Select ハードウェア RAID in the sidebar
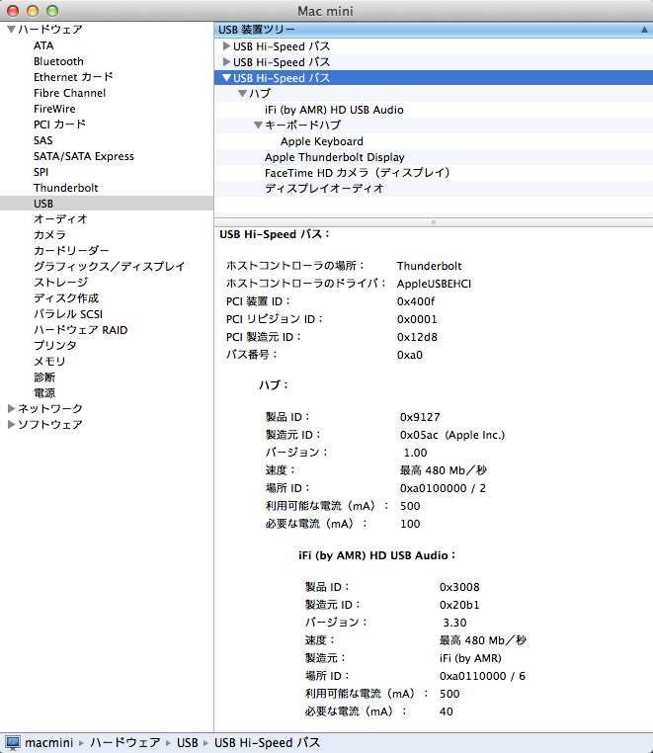This screenshot has height=753, width=653. 81,330
